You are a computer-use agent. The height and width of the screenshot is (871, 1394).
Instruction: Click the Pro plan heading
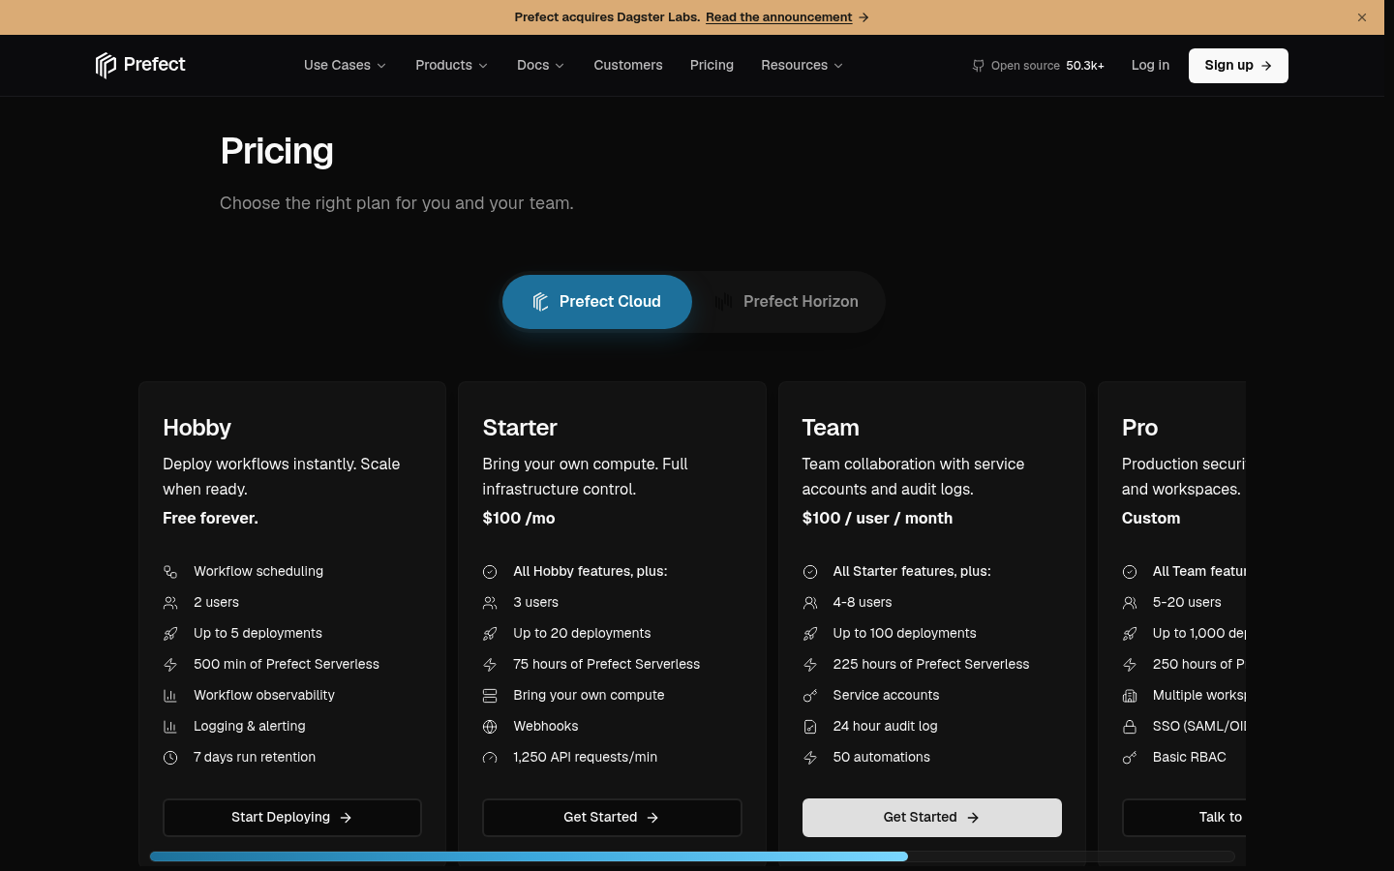click(1139, 428)
